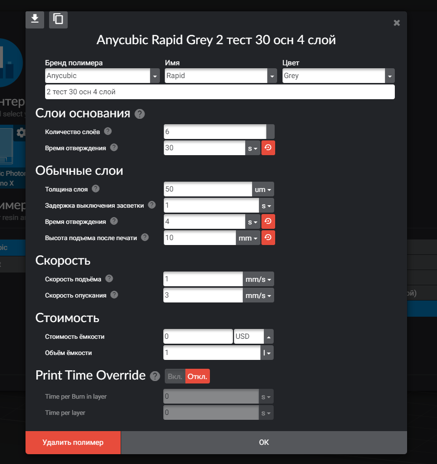
Task: Expand the Бренд полимера dropdown
Action: (x=155, y=76)
